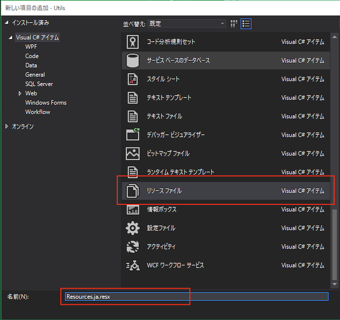Image resolution: width=340 pixels, height=320 pixels.
Task: Select the スタイル シート template name
Action: (x=163, y=79)
